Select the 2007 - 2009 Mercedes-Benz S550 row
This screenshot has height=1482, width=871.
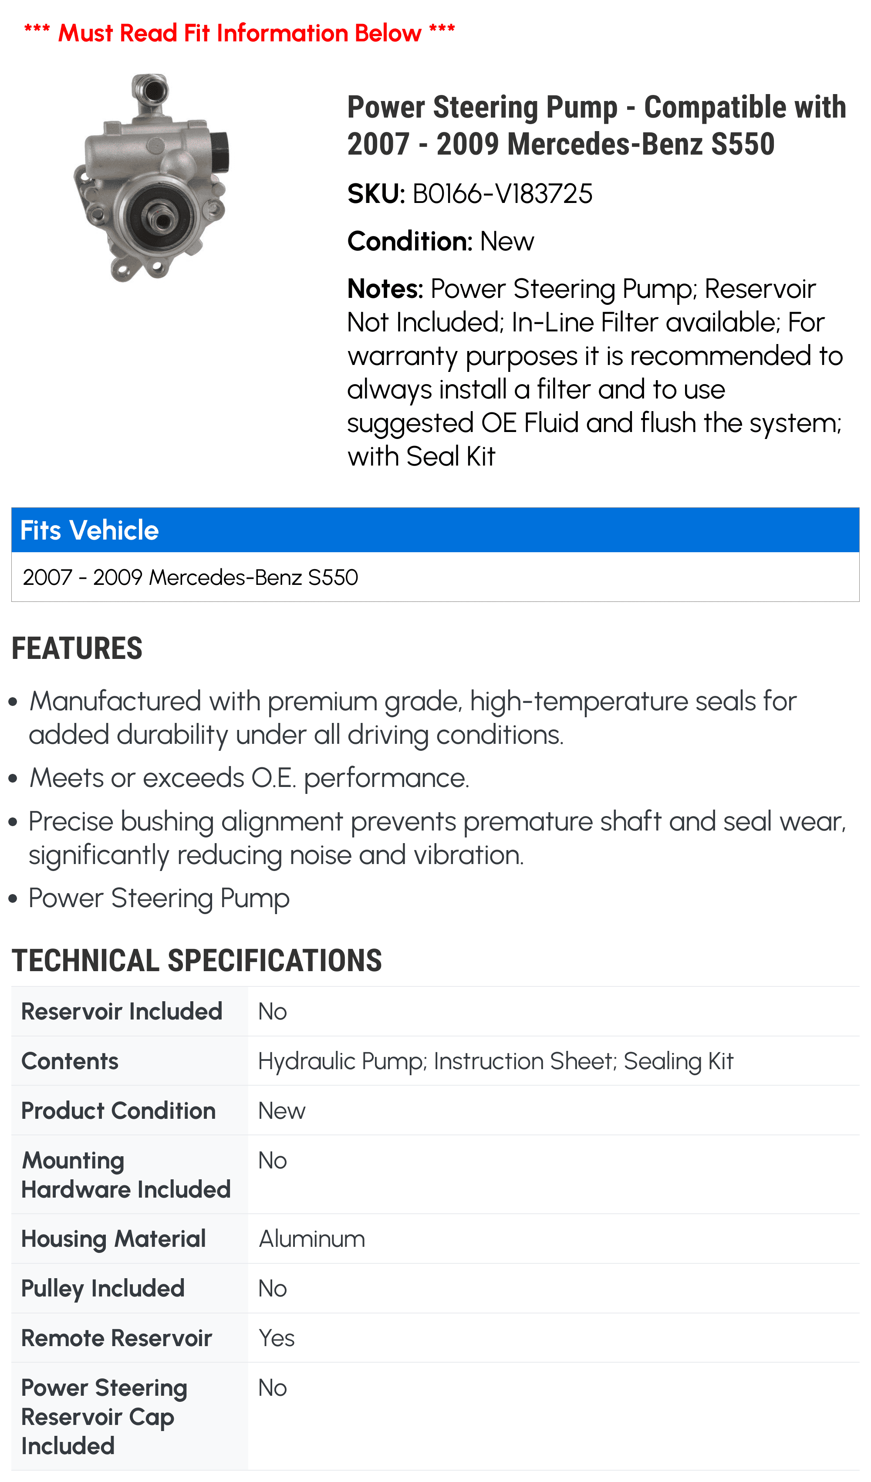191,577
